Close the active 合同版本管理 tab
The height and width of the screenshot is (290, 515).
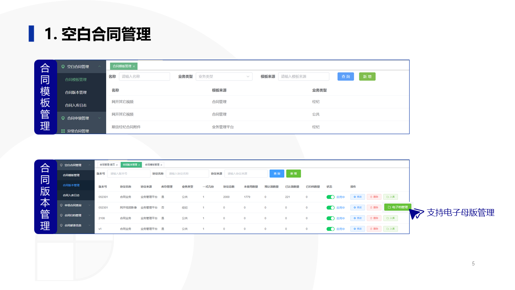[x=139, y=165]
